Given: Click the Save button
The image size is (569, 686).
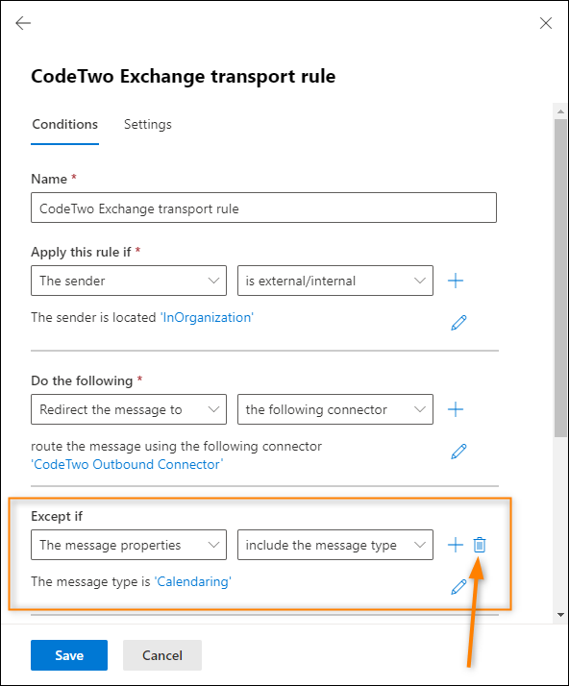Looking at the screenshot, I should [x=69, y=655].
